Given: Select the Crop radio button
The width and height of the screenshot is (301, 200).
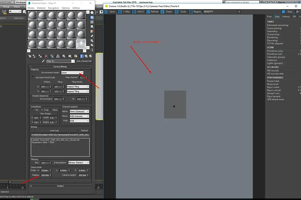Looking at the screenshot, I should tap(42, 110).
